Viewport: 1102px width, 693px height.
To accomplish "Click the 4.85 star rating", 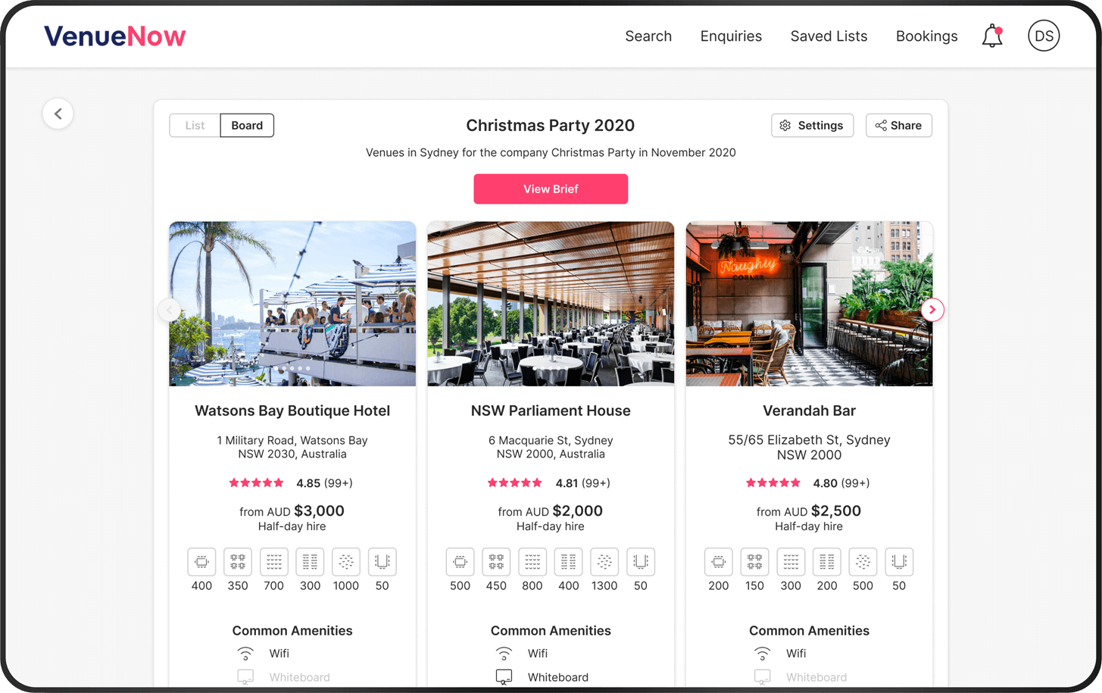I will click(x=292, y=483).
